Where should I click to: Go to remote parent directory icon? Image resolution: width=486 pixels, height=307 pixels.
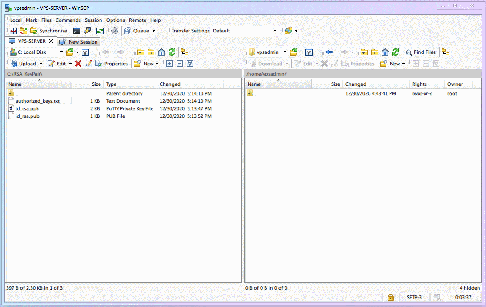pos(364,52)
